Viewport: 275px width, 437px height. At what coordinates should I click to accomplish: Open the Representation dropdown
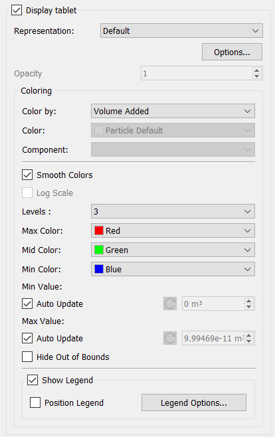point(181,31)
